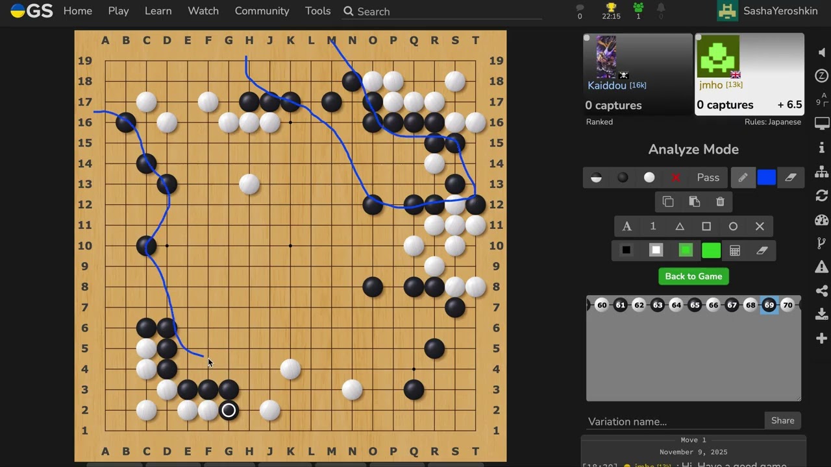This screenshot has width=831, height=467.
Task: Click the green friends icon
Action: 638,10
